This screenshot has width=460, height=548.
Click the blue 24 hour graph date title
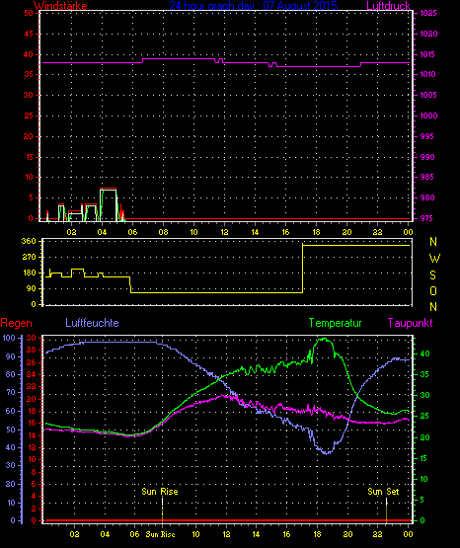point(254,6)
